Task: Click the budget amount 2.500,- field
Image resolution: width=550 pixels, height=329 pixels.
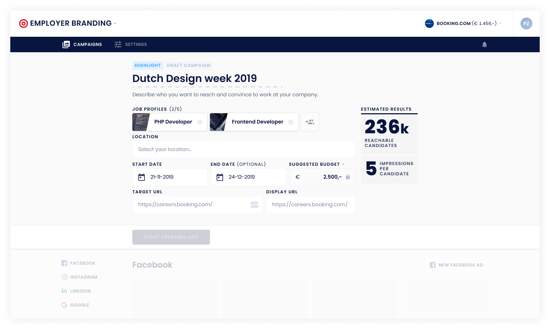Action: point(322,177)
